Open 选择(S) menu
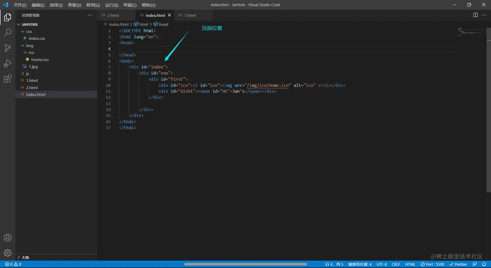Screen dimensions: 491x268 pos(56,5)
